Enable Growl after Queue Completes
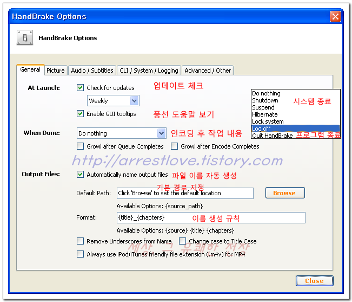The image size is (352, 302). [80, 146]
